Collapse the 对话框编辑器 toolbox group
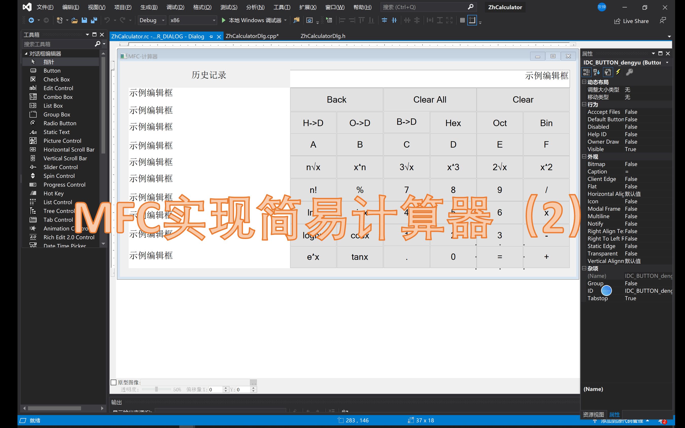This screenshot has height=428, width=685. [26, 54]
